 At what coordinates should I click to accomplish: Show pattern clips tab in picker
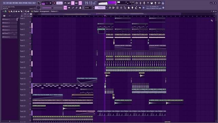coord(4,16)
